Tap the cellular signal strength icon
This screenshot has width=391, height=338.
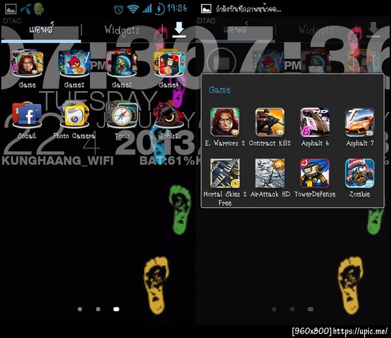[x=147, y=9]
